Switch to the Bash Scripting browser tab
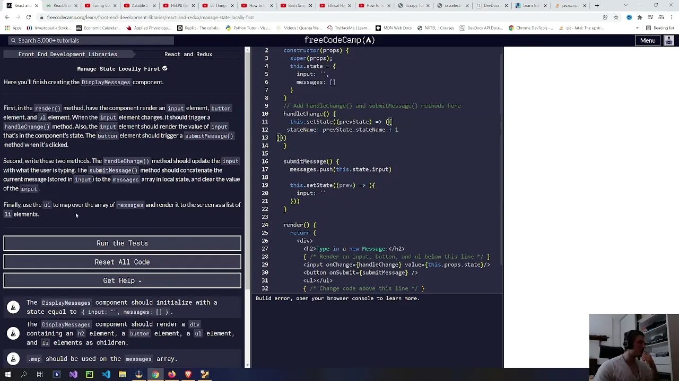 click(x=297, y=5)
